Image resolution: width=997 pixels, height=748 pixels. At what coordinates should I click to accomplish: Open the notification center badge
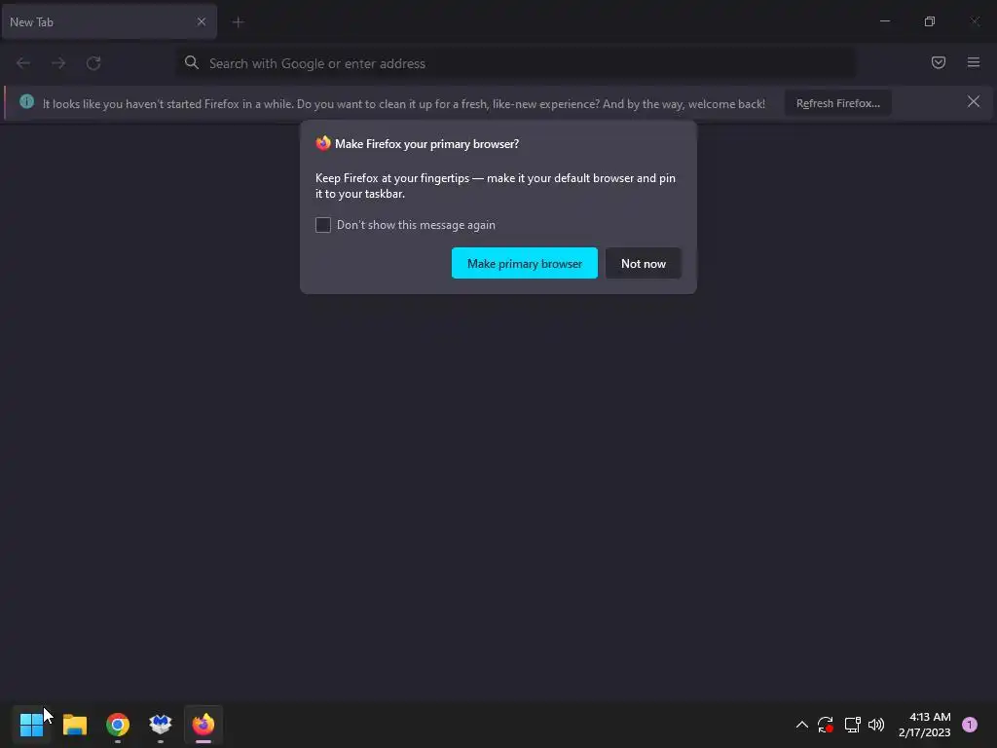[x=970, y=725]
